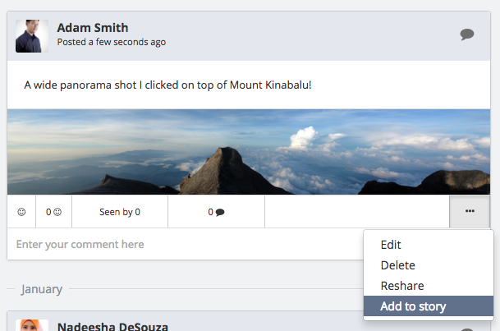Open the three-dots more options menu
The width and height of the screenshot is (500, 331).
(x=470, y=211)
